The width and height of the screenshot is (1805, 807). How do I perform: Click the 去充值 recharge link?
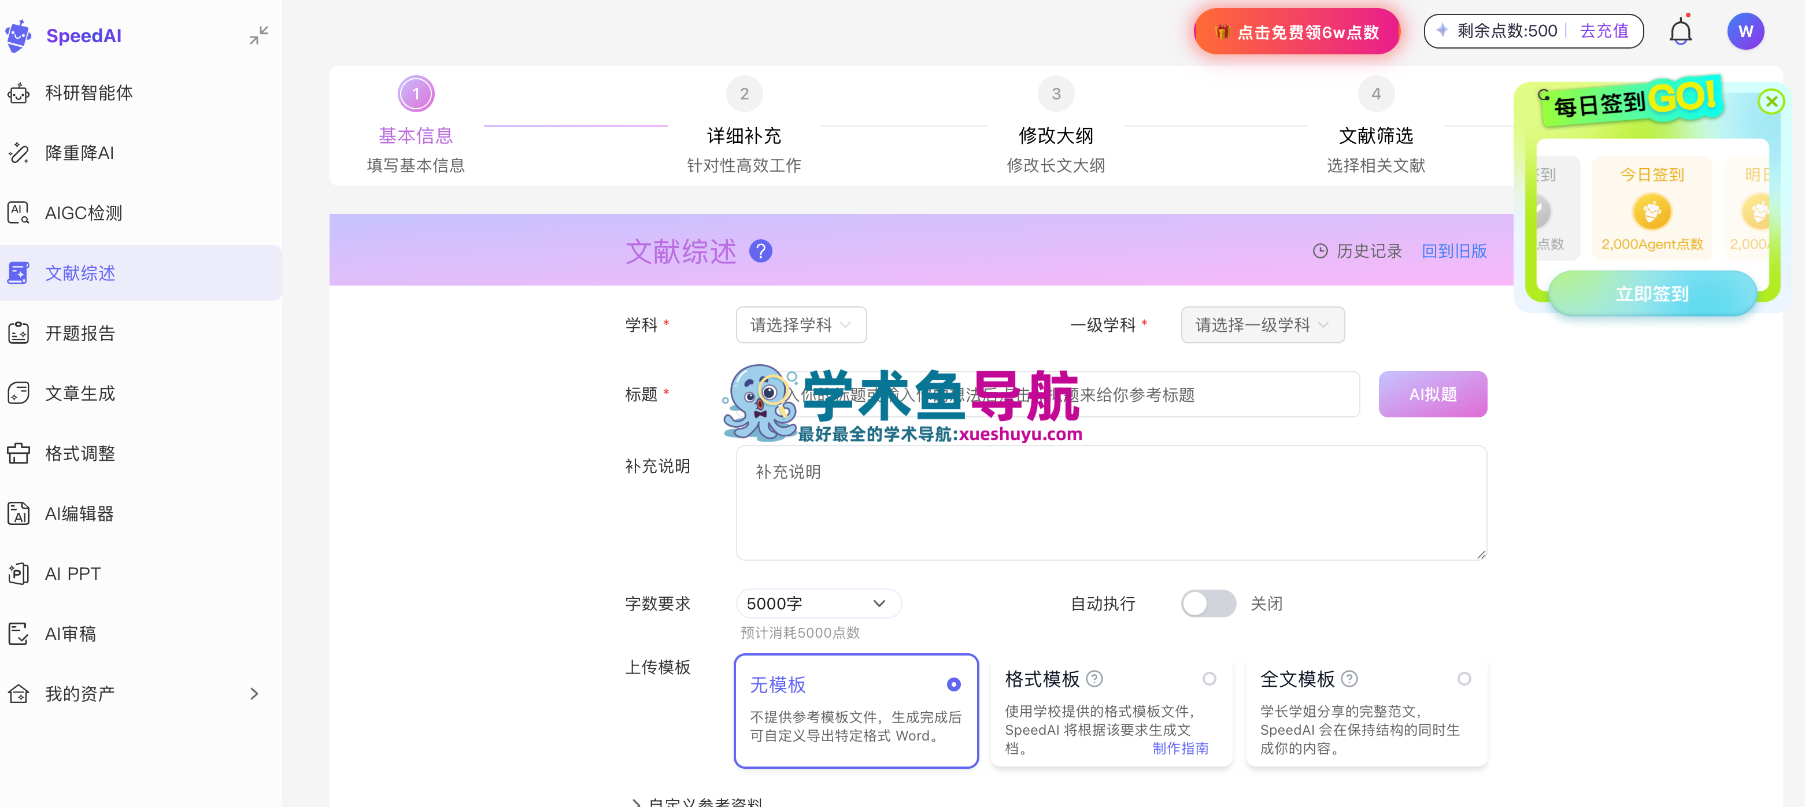point(1604,31)
